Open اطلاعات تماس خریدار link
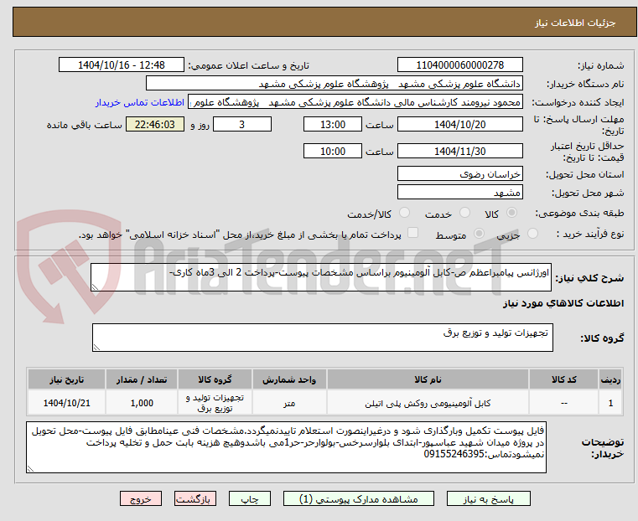This screenshot has height=521, width=638. 139,102
